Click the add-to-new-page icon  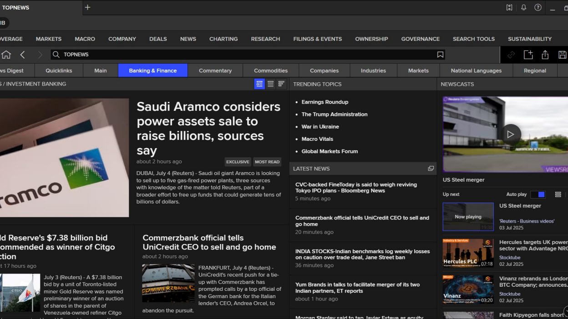528,55
